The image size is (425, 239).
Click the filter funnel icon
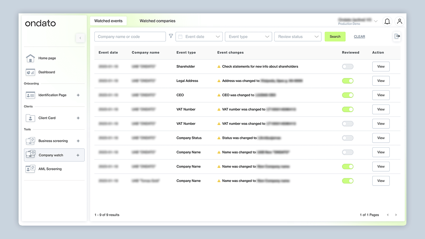[x=171, y=36]
